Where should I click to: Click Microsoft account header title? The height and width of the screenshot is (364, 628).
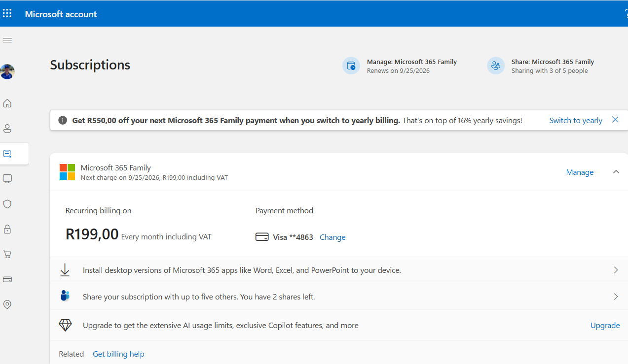click(x=61, y=14)
